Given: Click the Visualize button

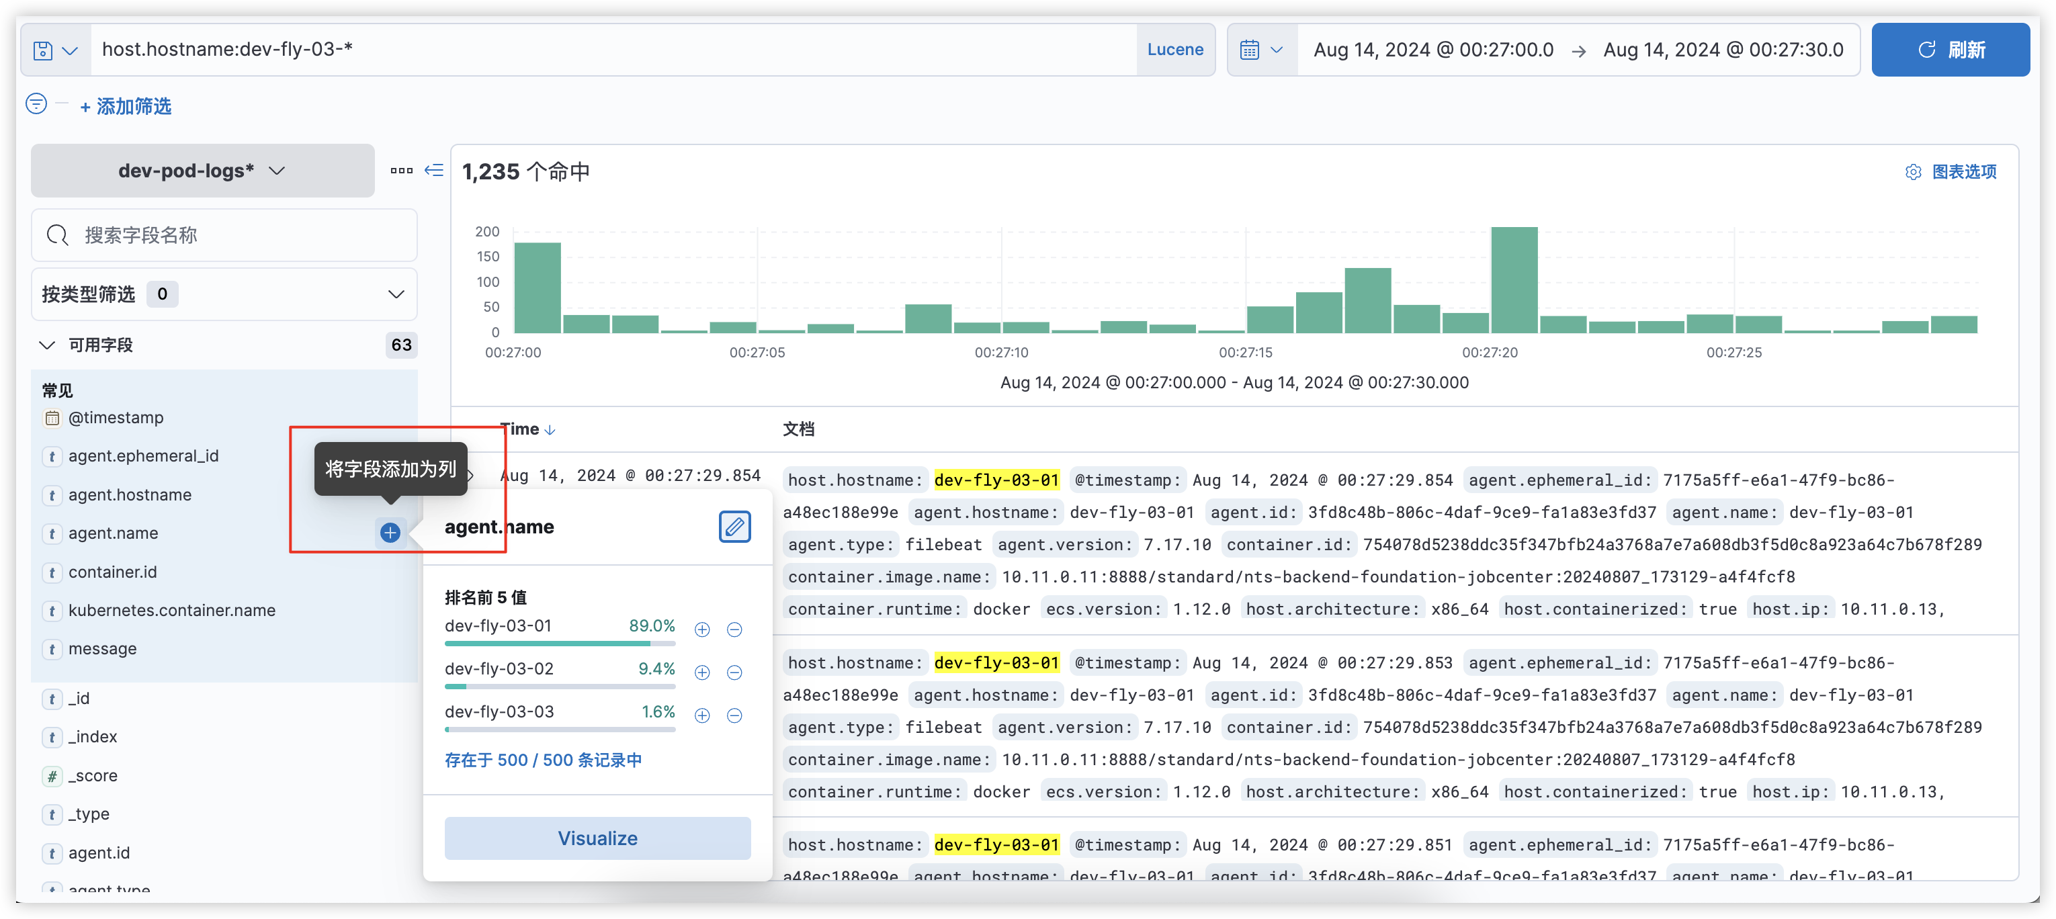Looking at the screenshot, I should [597, 838].
